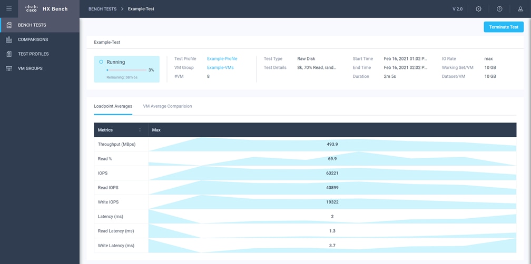The width and height of the screenshot is (531, 264).
Task: Open COMPARISONS in the sidebar
Action: tap(40, 39)
